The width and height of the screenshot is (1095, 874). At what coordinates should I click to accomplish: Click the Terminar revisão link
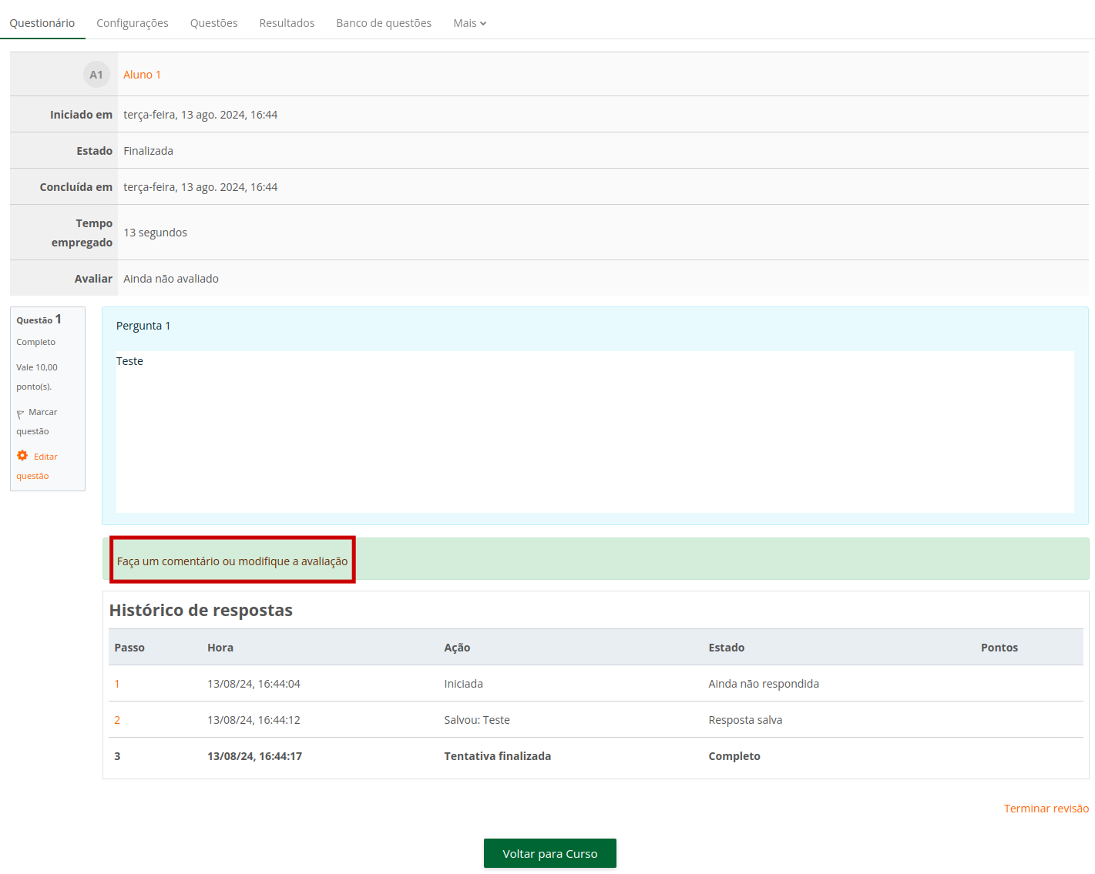coord(1046,809)
